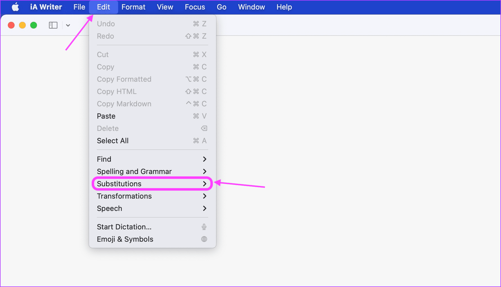501x287 pixels.
Task: Choose Select All in Edit menu
Action: pos(153,141)
